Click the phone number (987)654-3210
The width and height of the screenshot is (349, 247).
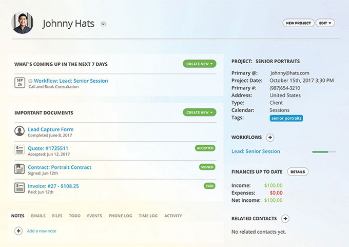pos(285,88)
